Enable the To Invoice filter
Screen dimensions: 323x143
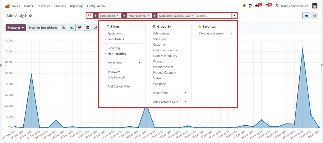pyautogui.click(x=114, y=72)
